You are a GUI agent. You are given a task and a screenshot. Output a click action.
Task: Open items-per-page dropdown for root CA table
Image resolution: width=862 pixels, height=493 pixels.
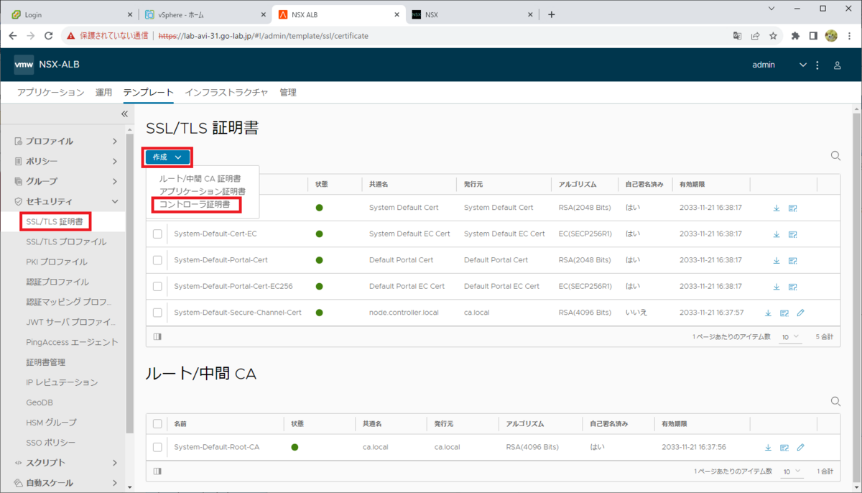tap(790, 471)
